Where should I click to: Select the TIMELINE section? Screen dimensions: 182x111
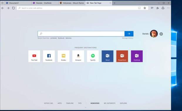pyautogui.click(x=70, y=103)
